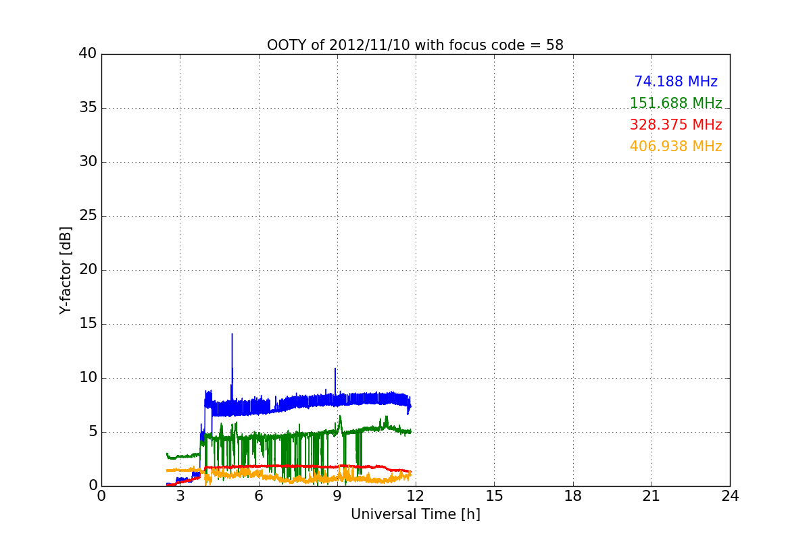Click the x-axis tick label '24'

coord(730,496)
